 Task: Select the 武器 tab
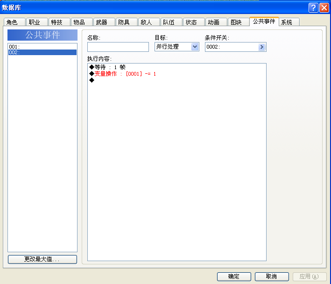(x=104, y=22)
